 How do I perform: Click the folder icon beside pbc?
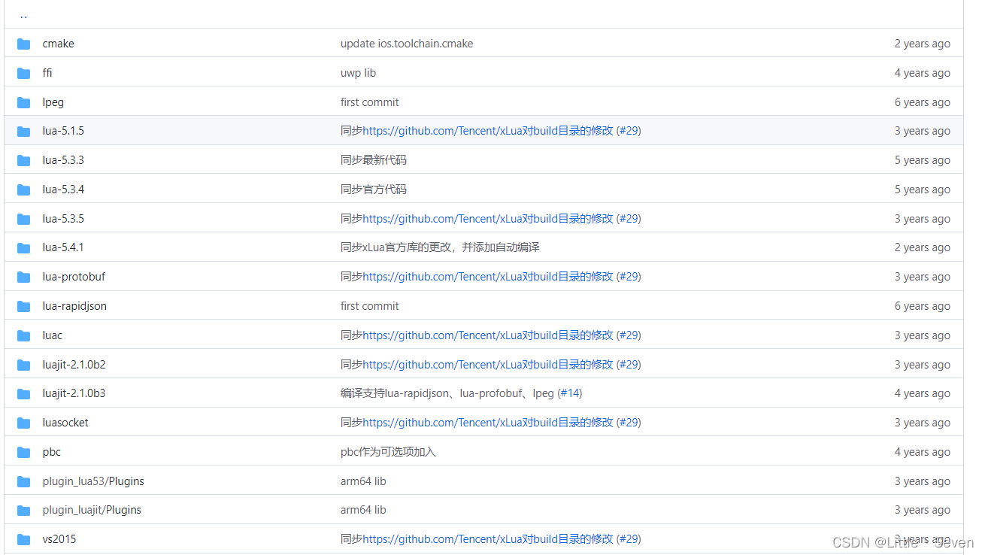click(x=23, y=451)
